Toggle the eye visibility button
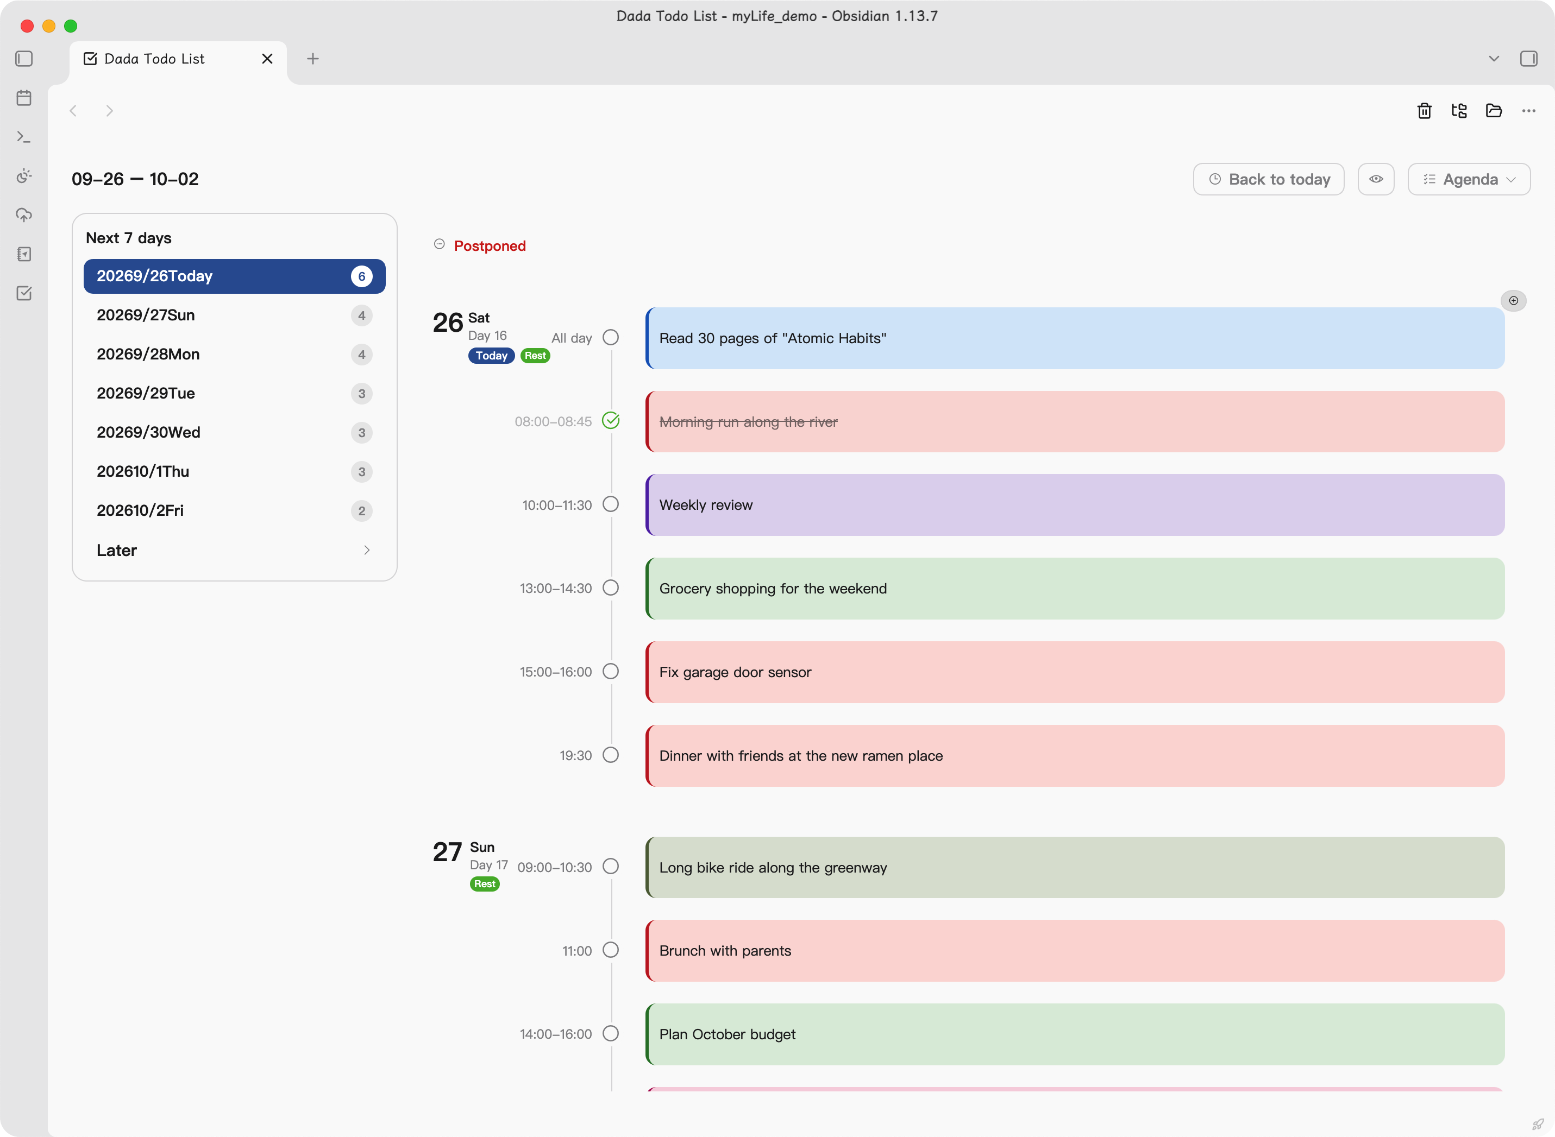The width and height of the screenshot is (1555, 1137). [1375, 179]
